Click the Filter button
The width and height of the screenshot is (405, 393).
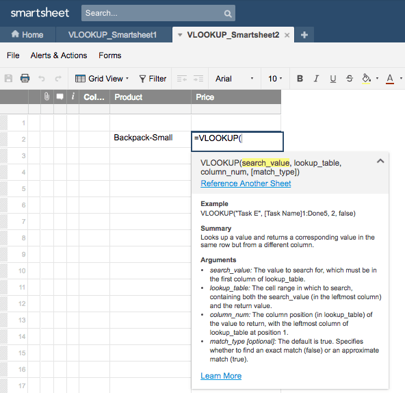[153, 79]
